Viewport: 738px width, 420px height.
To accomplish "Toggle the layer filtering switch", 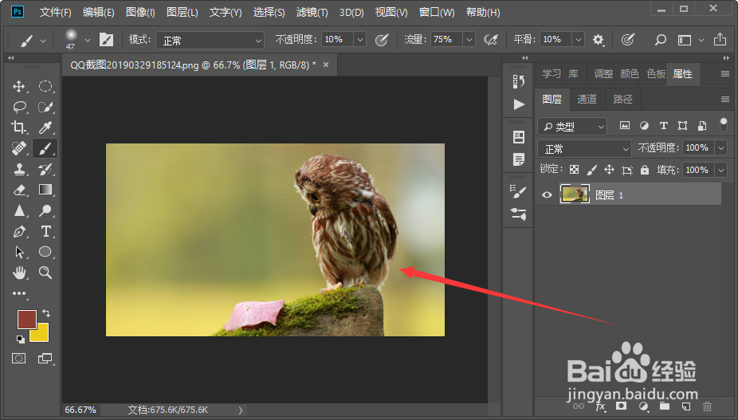I will pyautogui.click(x=724, y=125).
